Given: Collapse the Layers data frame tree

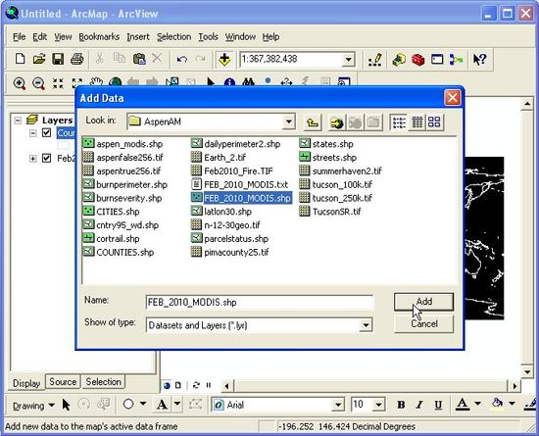Looking at the screenshot, I should click(x=18, y=121).
